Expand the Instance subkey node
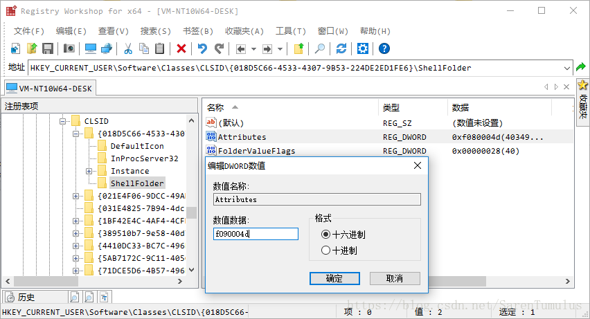 pyautogui.click(x=89, y=171)
